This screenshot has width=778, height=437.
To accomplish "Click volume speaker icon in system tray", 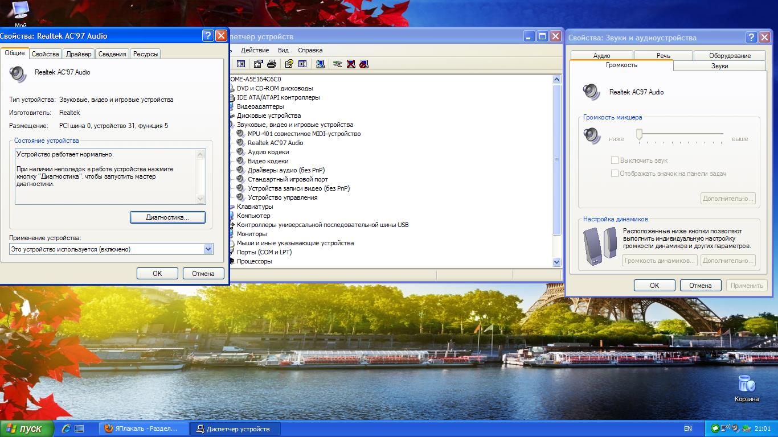I will pyautogui.click(x=736, y=428).
